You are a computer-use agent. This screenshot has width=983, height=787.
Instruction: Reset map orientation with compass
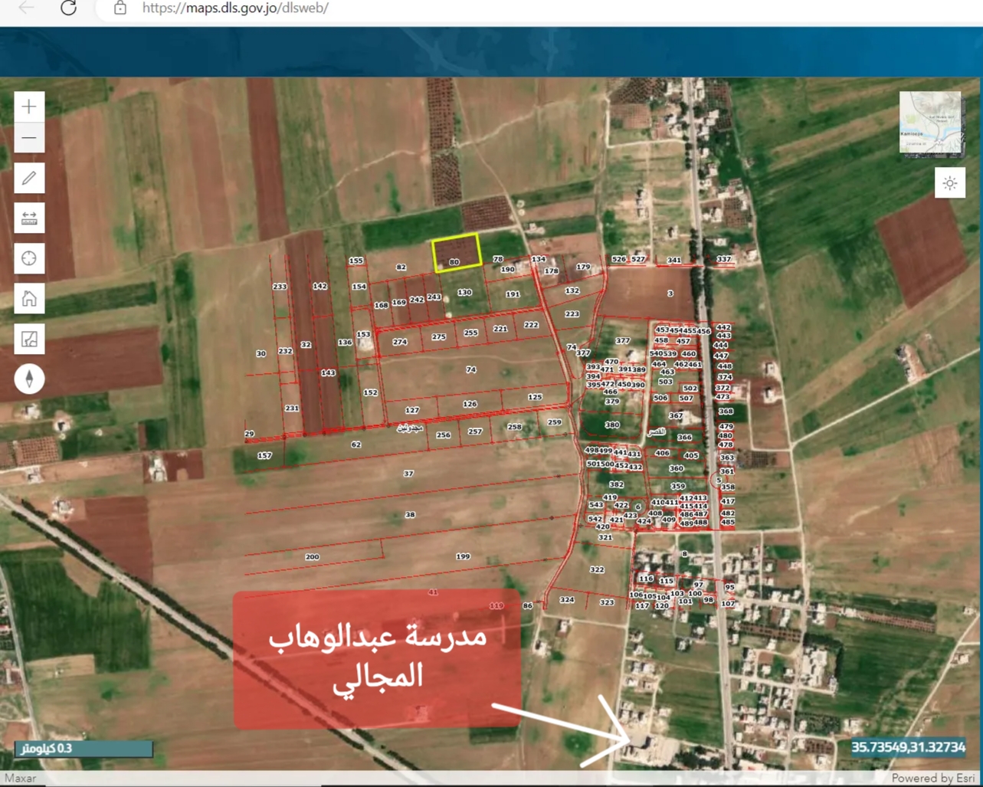pos(29,379)
